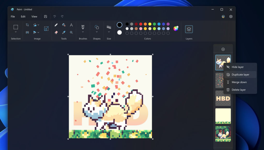Select the forest scene layer thumbnail
The height and width of the screenshot is (150, 264).
(223, 134)
